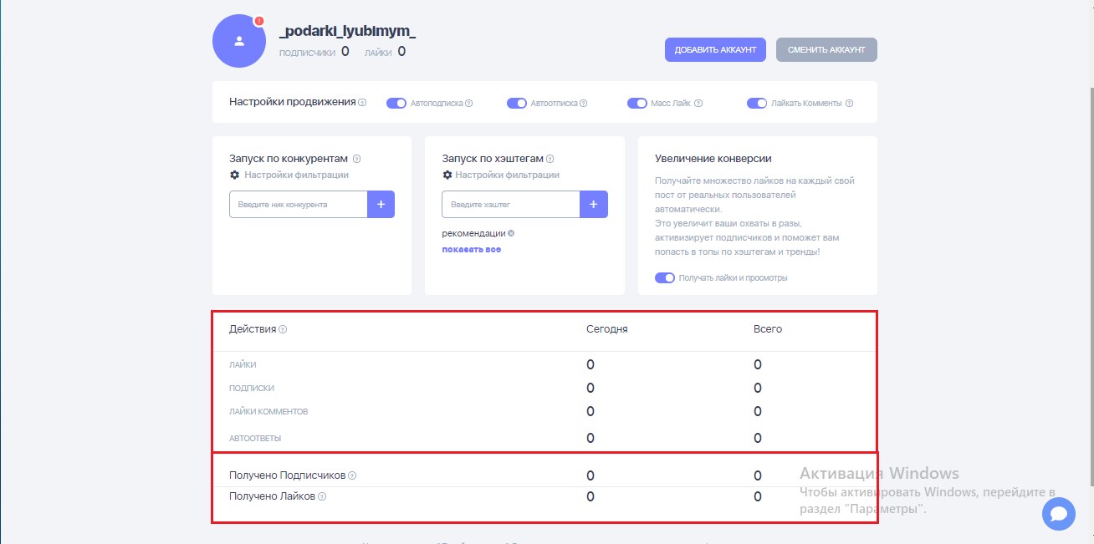This screenshot has height=544, width=1094.
Task: Click help icon next to Настройки продвижения
Action: [x=362, y=103]
